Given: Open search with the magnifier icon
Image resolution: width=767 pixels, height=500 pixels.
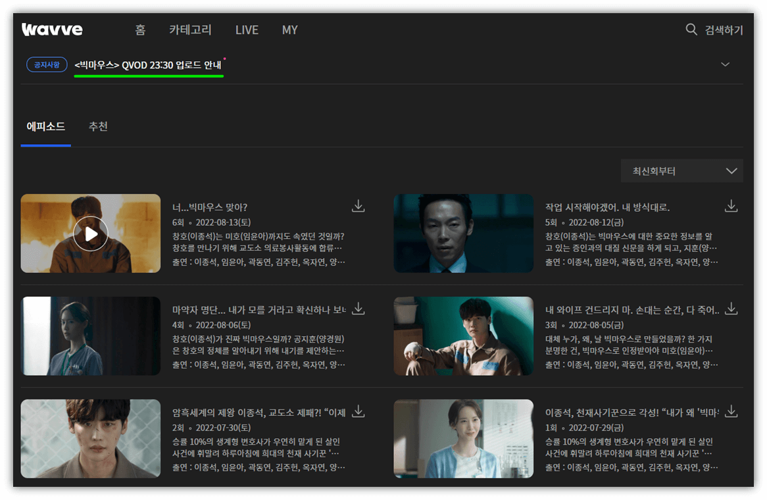Looking at the screenshot, I should coord(691,30).
